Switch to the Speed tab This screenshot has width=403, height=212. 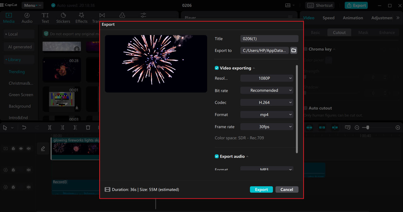328,18
